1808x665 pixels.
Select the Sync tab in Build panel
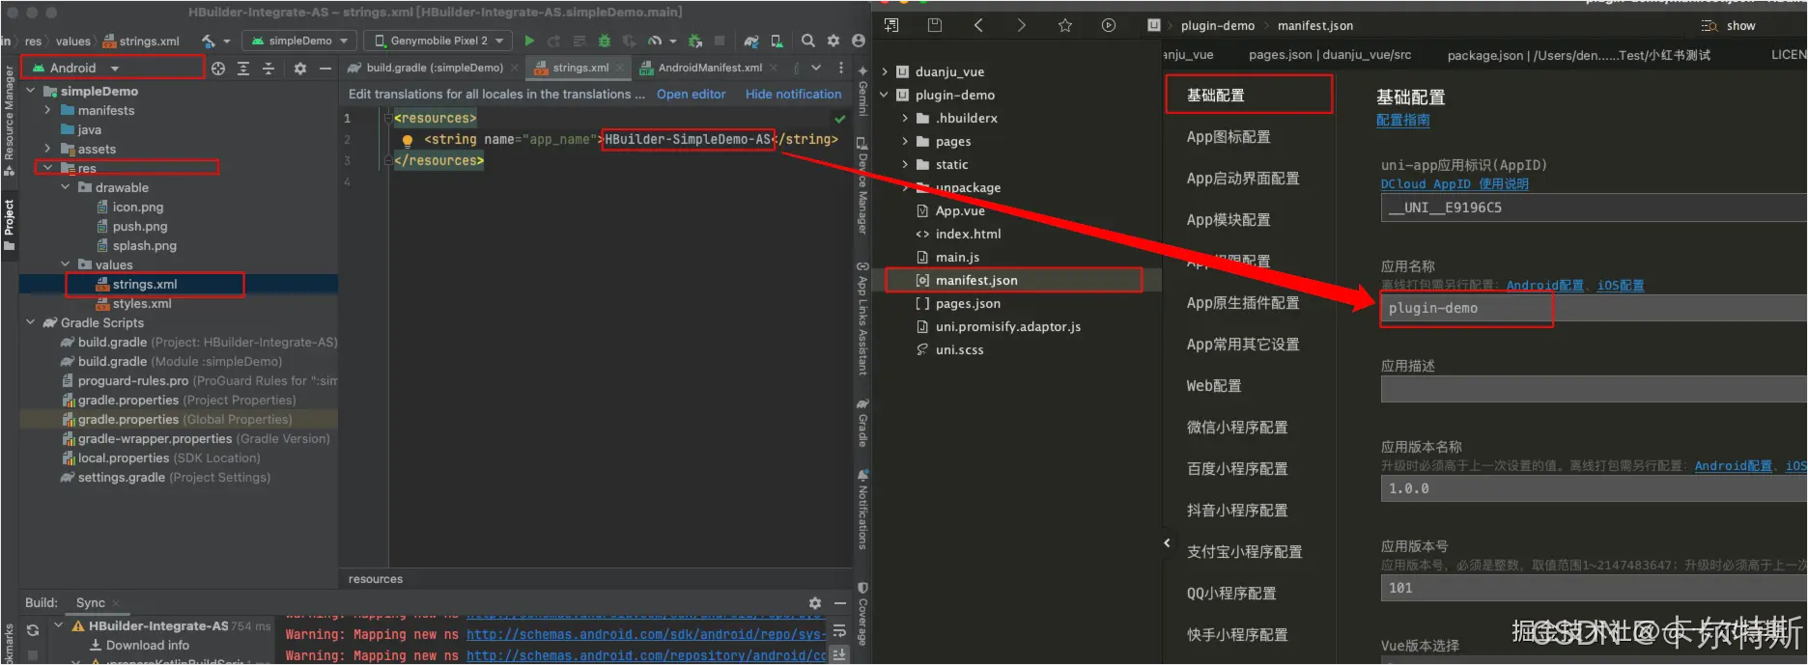click(91, 603)
